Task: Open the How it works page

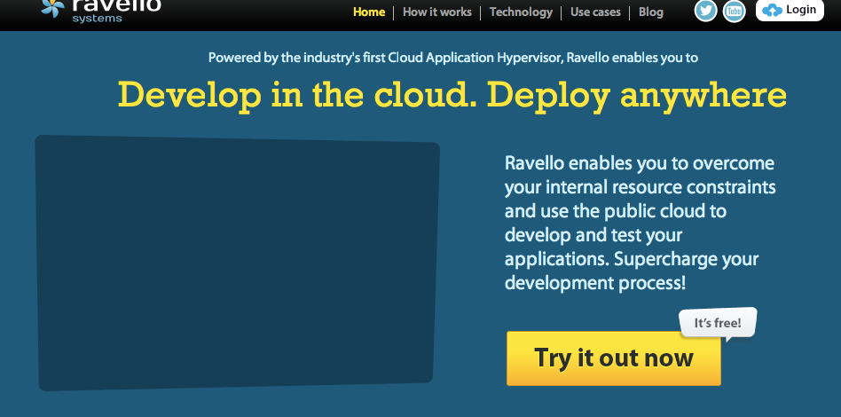Action: coord(437,12)
